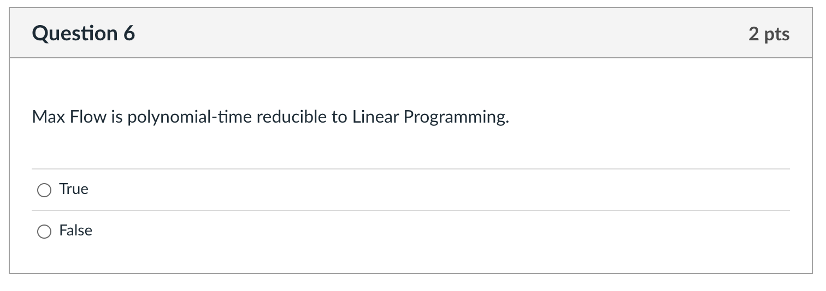The height and width of the screenshot is (291, 826).
Task: Select the True radio button
Action: coord(44,190)
